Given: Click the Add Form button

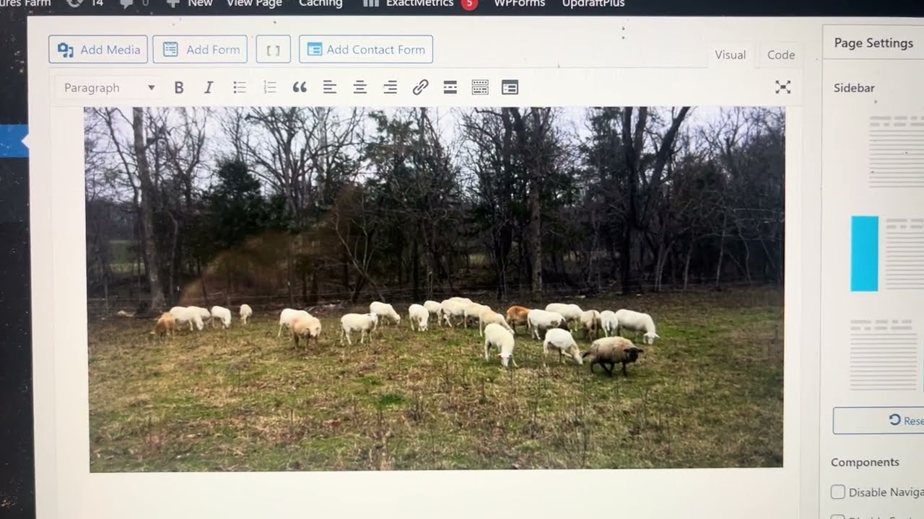Looking at the screenshot, I should point(200,50).
